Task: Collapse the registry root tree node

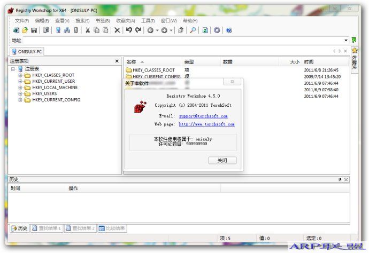Action: tap(13, 69)
